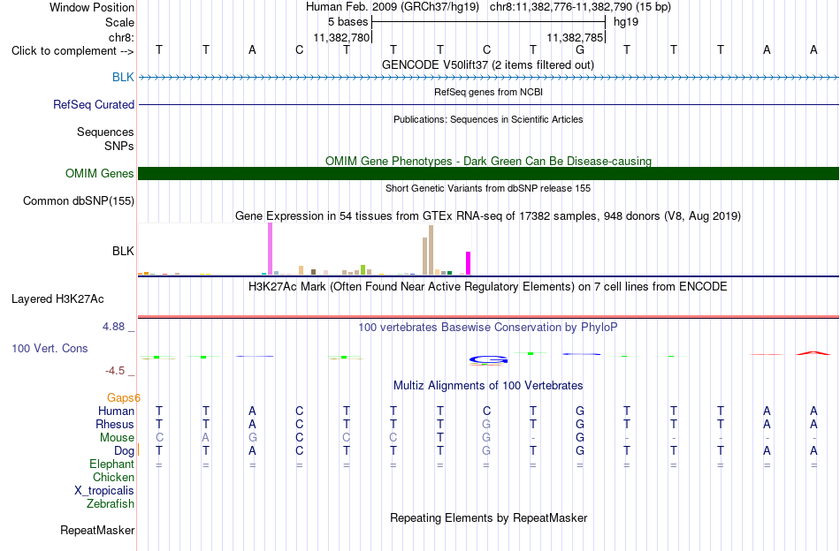Image resolution: width=840 pixels, height=551 pixels.
Task: Select the 'Zebrafish' species row label
Action: coord(111,503)
